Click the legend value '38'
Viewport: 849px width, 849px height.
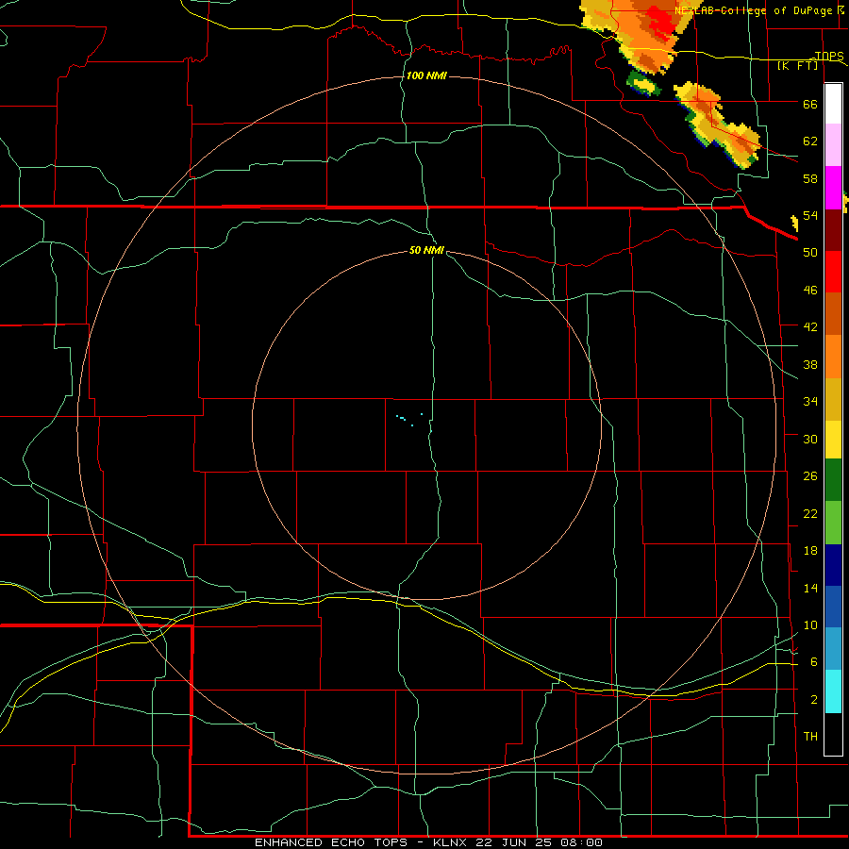tap(810, 364)
